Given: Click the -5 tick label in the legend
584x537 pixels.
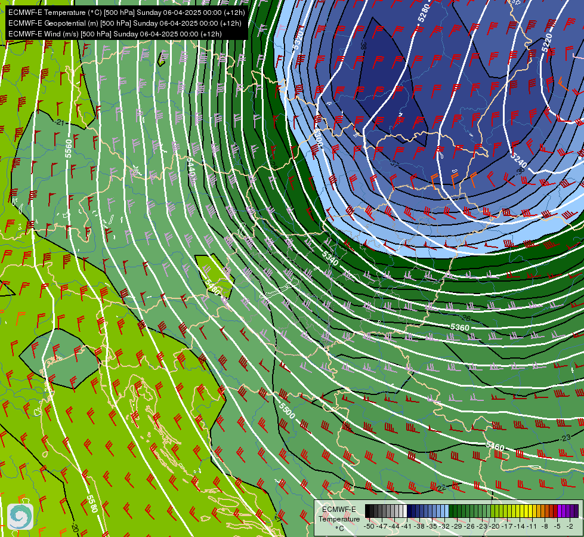Looking at the screenshot, I should [557, 526].
